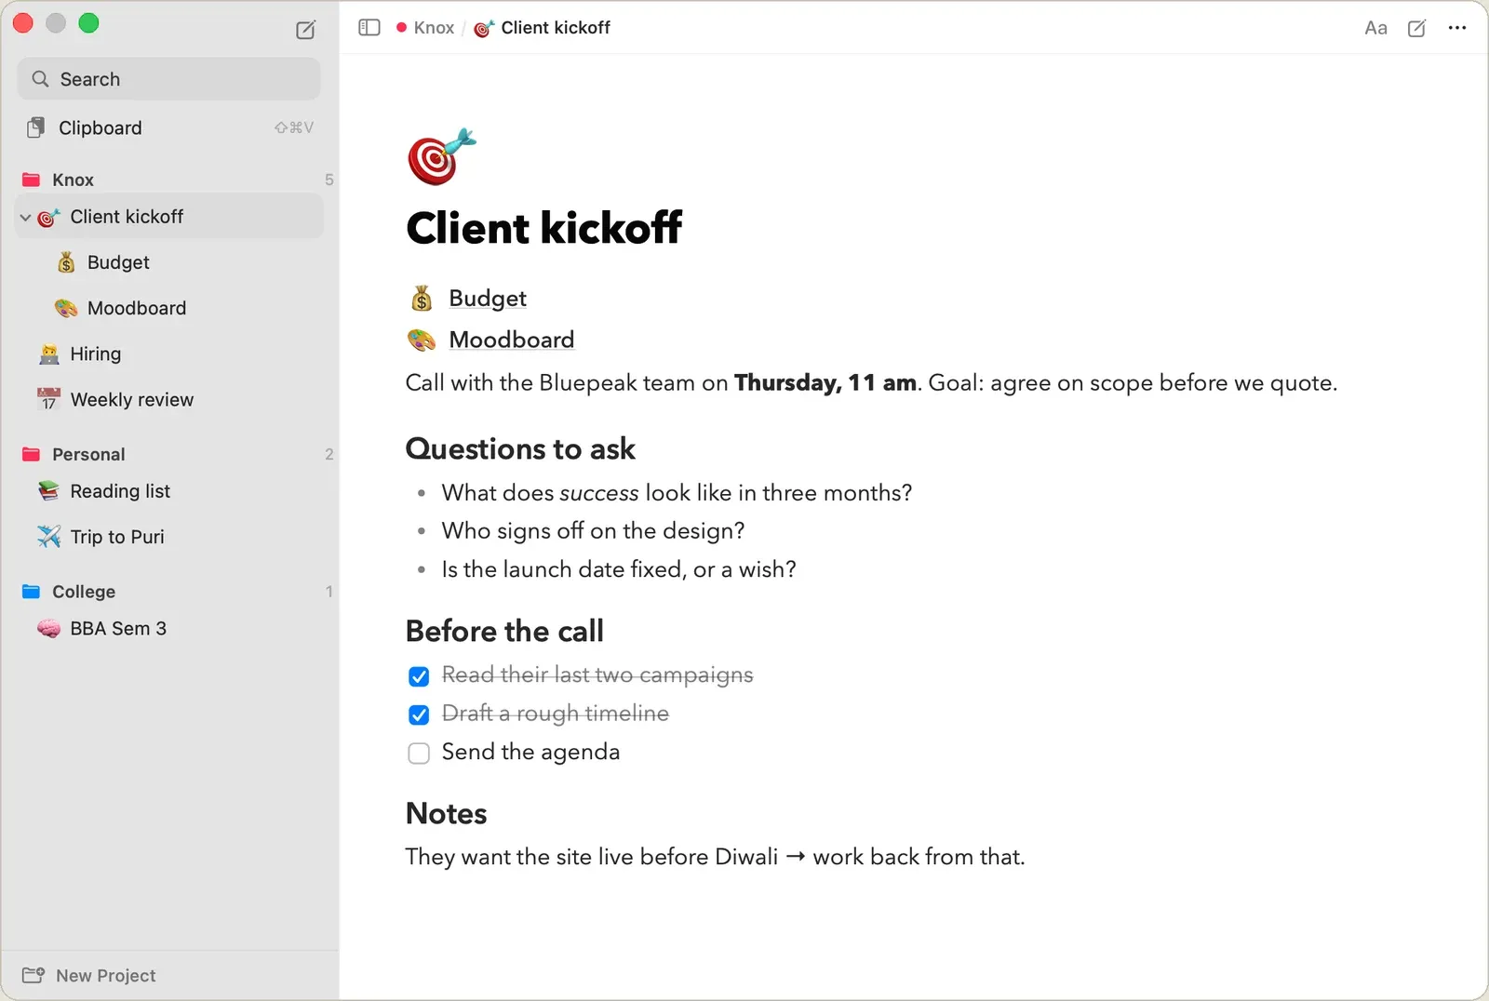
Task: Create a new note from sidebar compose icon
Action: pos(305,30)
